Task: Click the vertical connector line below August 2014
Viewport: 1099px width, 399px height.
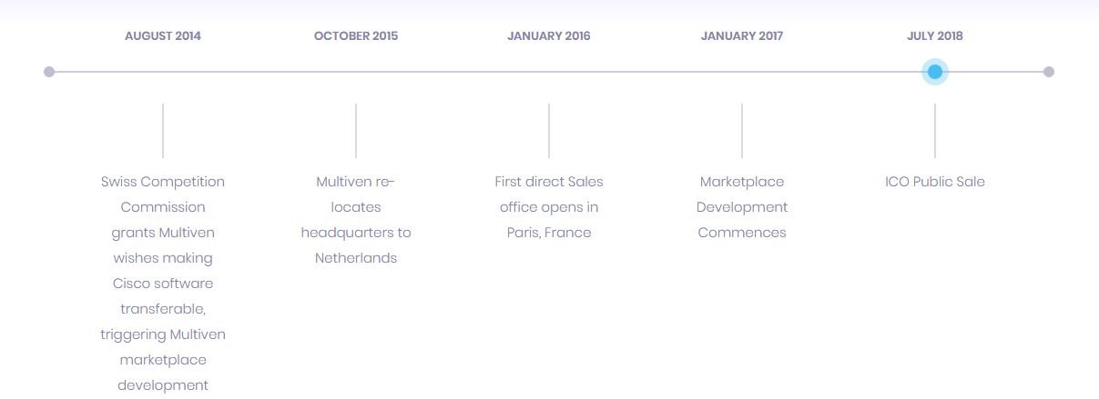Action: 163,131
